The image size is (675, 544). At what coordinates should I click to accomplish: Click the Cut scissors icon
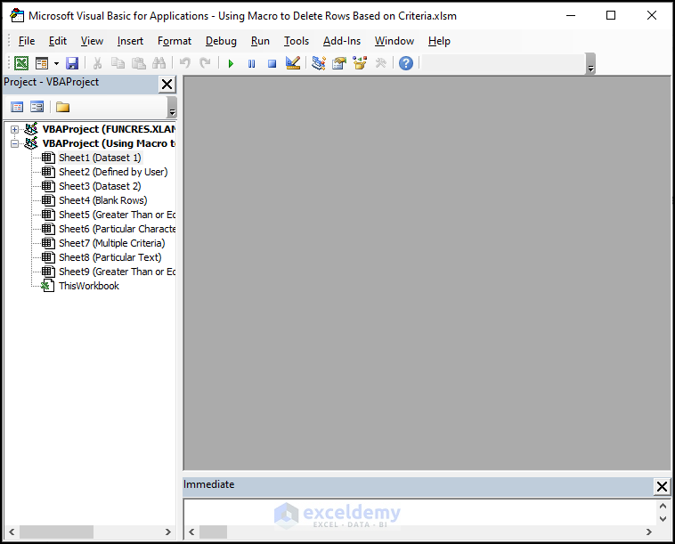(x=97, y=63)
